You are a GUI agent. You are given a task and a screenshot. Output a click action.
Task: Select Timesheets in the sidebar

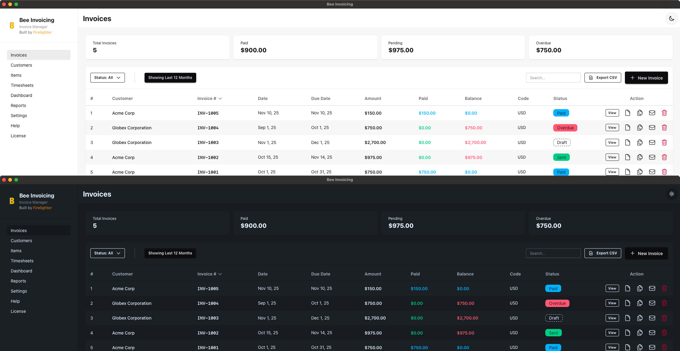(x=22, y=85)
